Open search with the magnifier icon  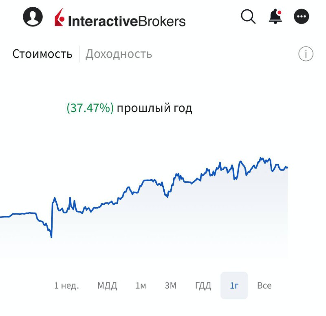[x=248, y=17]
